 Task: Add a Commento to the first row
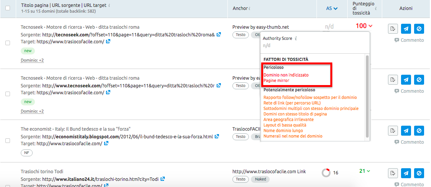tap(409, 40)
